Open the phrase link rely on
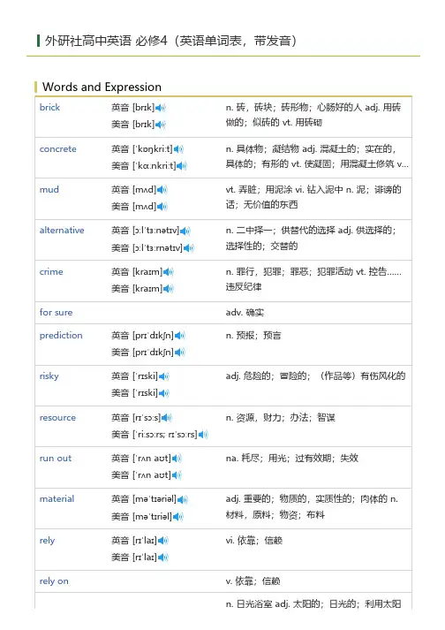Viewport: 445px width, 630px height. 54,581
